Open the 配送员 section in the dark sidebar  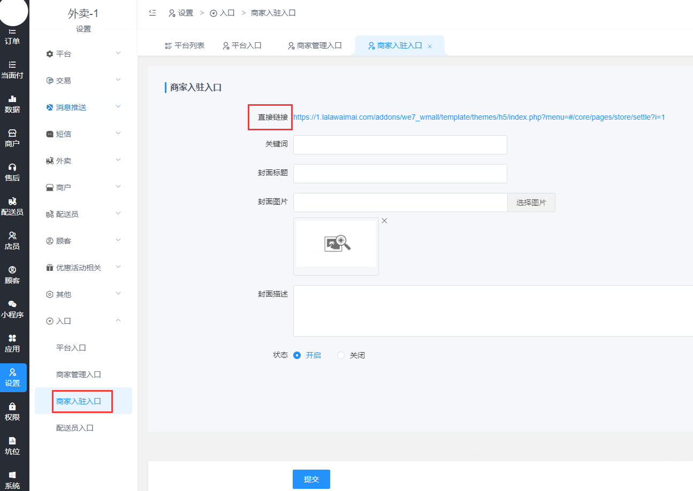(12, 207)
